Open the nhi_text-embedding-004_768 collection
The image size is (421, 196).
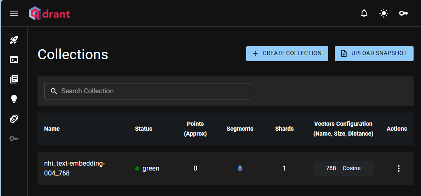click(x=74, y=168)
